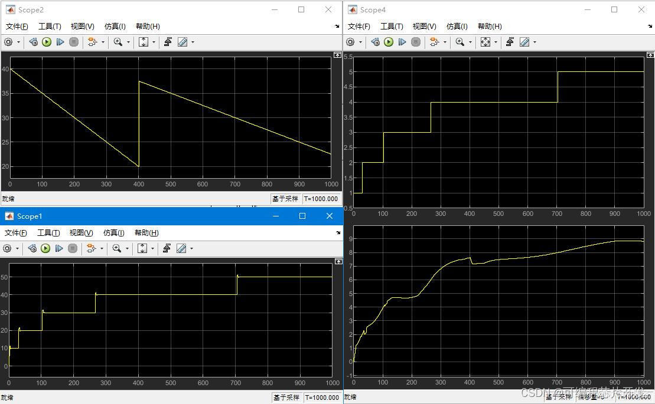The width and height of the screenshot is (655, 404).
Task: Click 基于采样 status in Scope2 status bar
Action: [285, 199]
